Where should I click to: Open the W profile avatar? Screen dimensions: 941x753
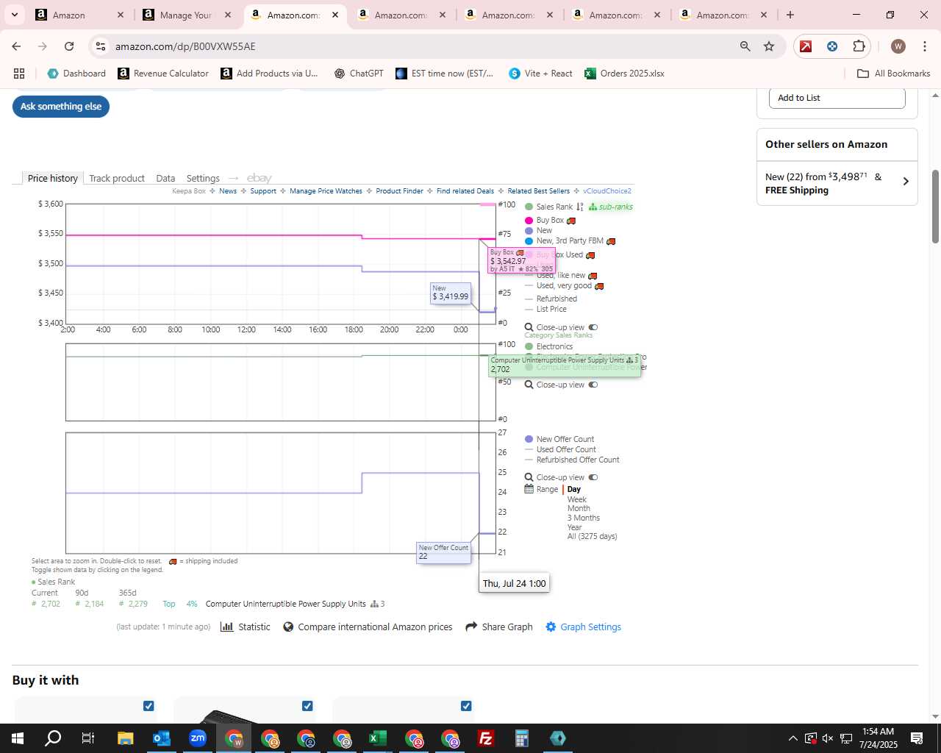898,46
